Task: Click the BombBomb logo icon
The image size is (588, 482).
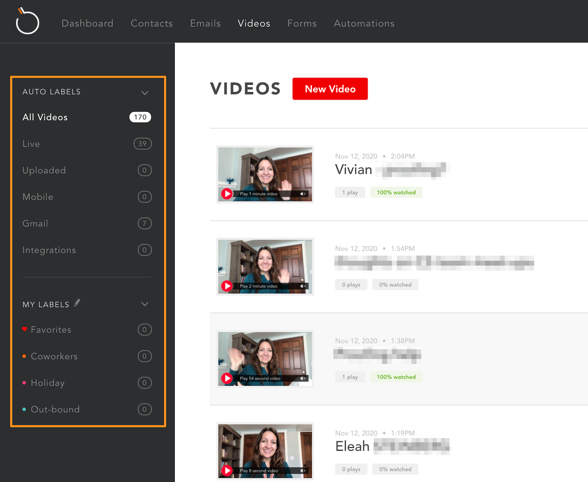Action: (28, 21)
